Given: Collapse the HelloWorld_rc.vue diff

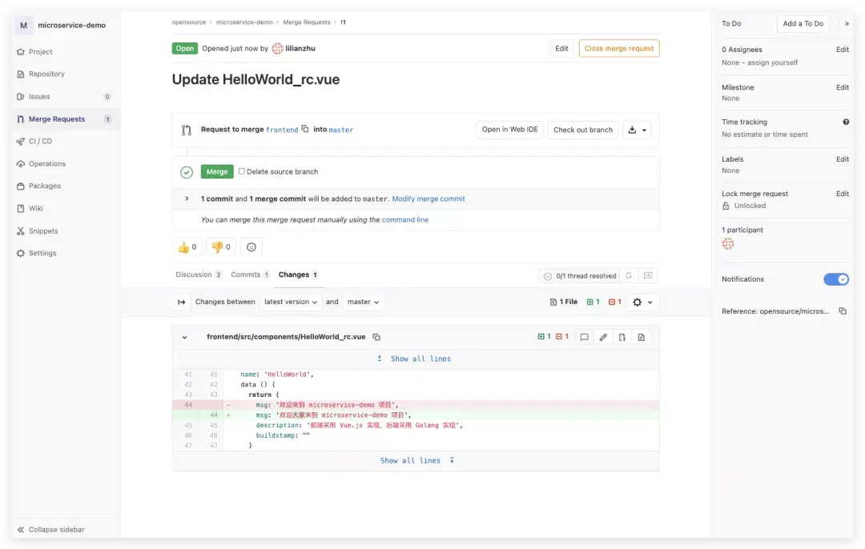Looking at the screenshot, I should 184,337.
